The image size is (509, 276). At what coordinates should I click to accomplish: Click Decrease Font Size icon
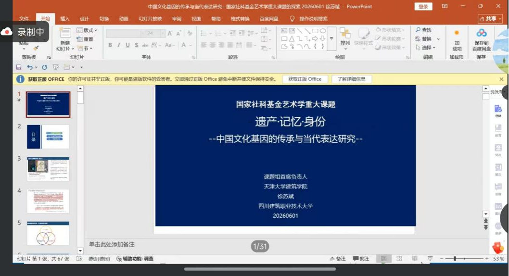tap(178, 33)
